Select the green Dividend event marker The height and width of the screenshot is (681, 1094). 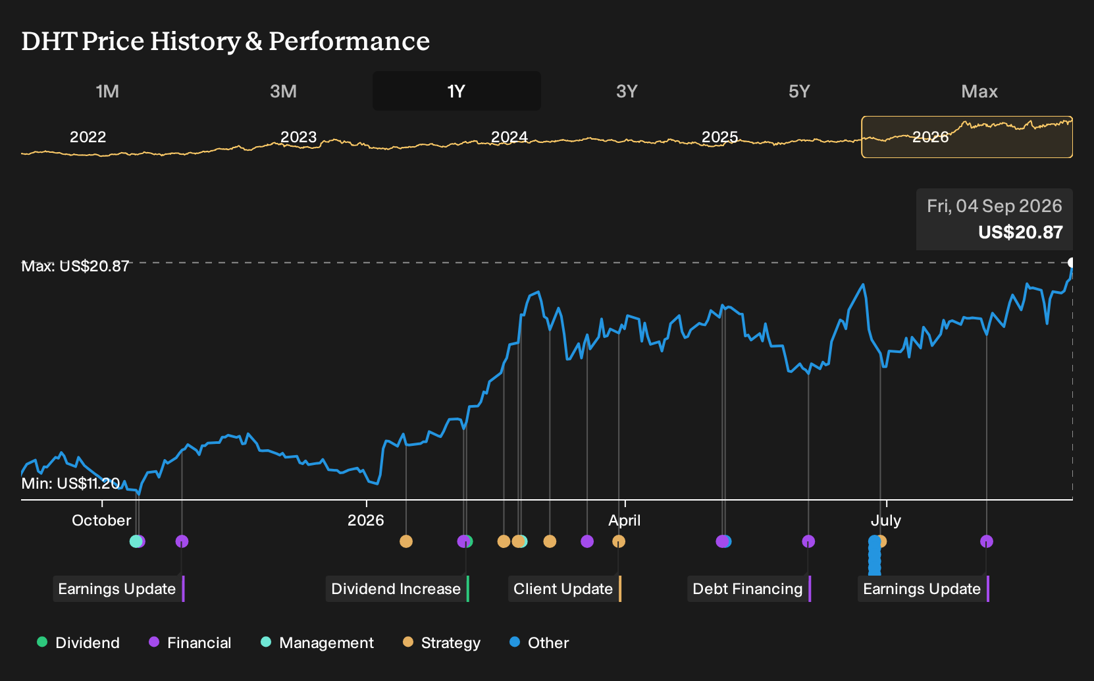(468, 541)
